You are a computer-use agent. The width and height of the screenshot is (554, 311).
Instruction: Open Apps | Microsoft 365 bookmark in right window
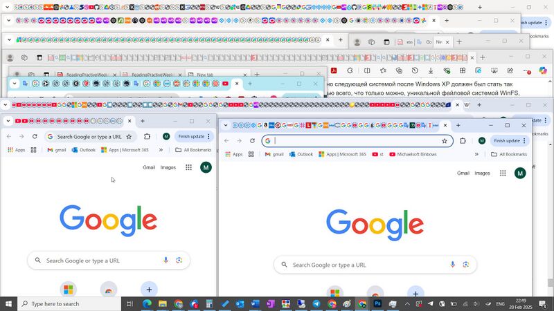[342, 154]
